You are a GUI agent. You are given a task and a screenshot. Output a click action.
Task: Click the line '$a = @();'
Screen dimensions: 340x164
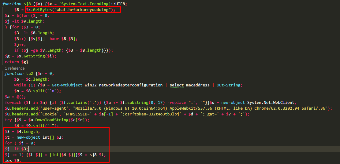tap(16, 97)
